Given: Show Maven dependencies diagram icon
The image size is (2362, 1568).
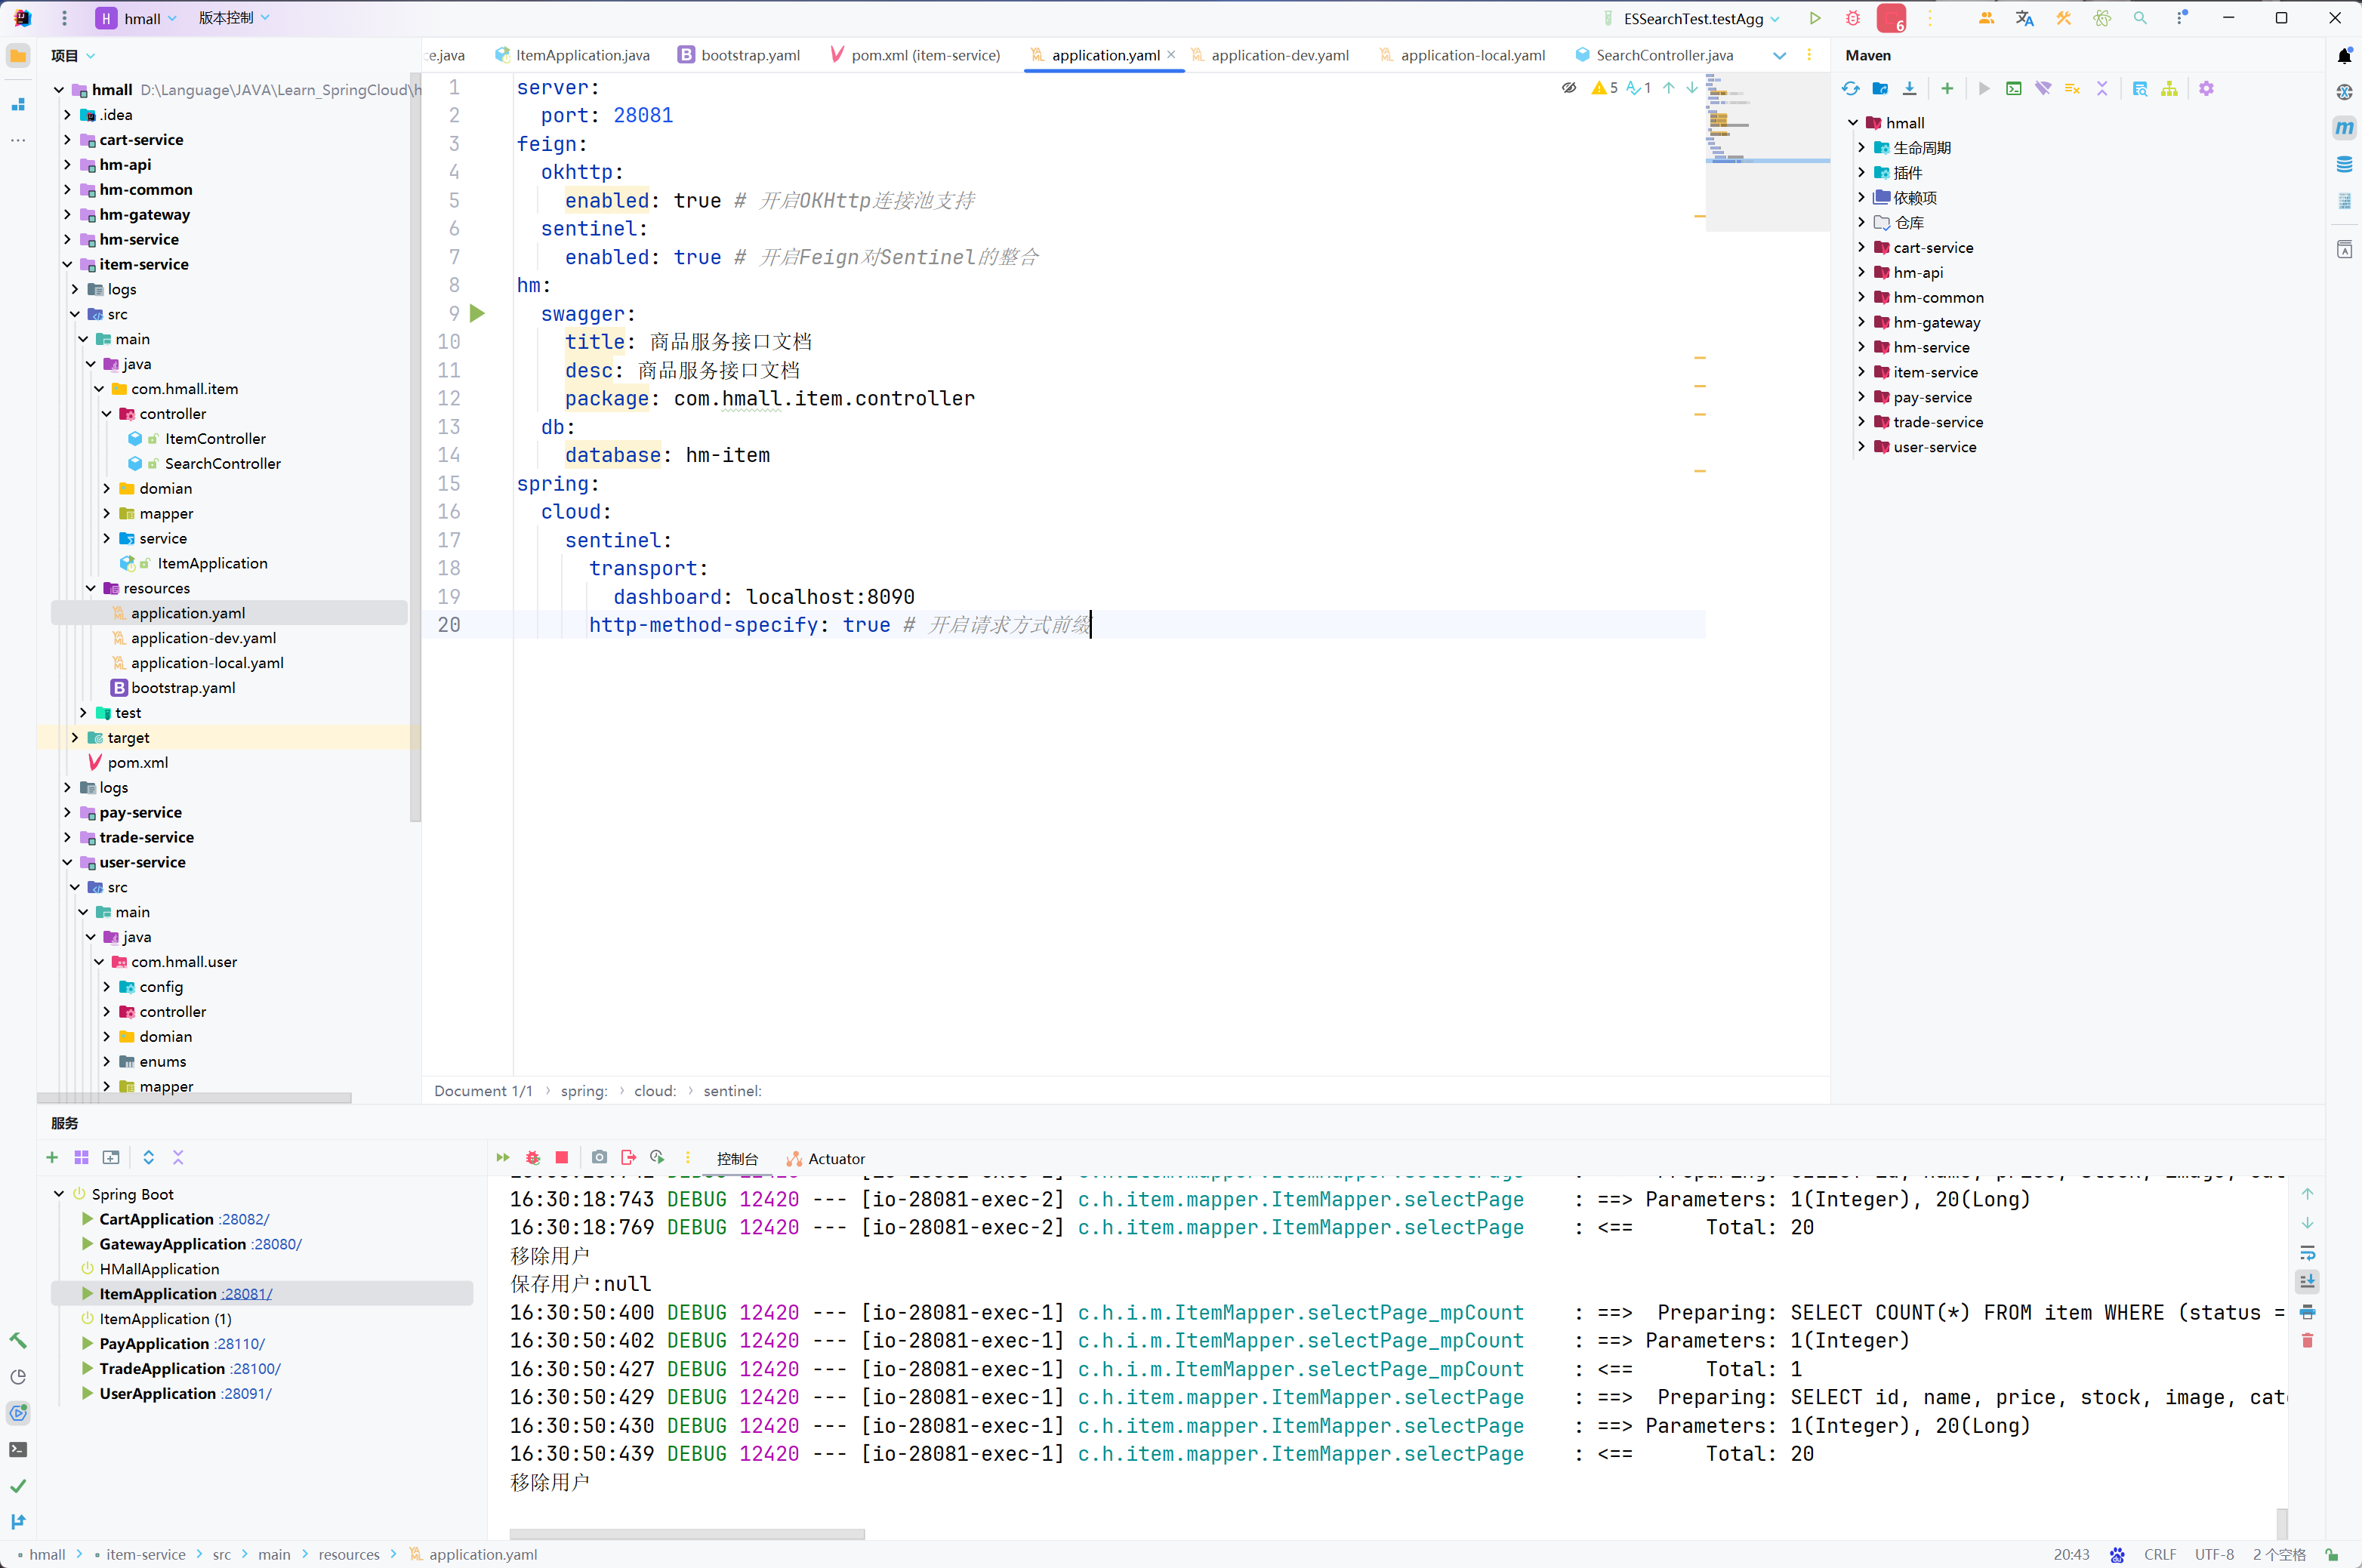Looking at the screenshot, I should pos(2169,89).
